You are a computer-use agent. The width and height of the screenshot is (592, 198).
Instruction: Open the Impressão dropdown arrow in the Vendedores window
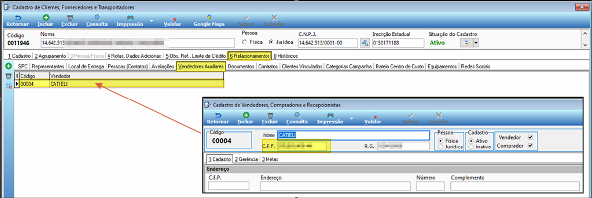point(351,118)
